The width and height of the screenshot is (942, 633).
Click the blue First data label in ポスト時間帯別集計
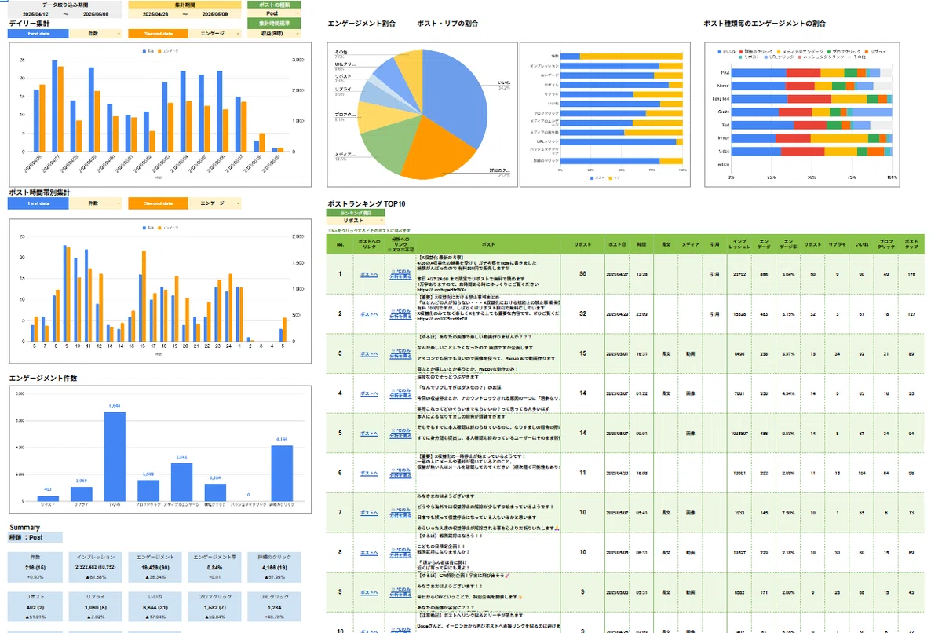(38, 203)
